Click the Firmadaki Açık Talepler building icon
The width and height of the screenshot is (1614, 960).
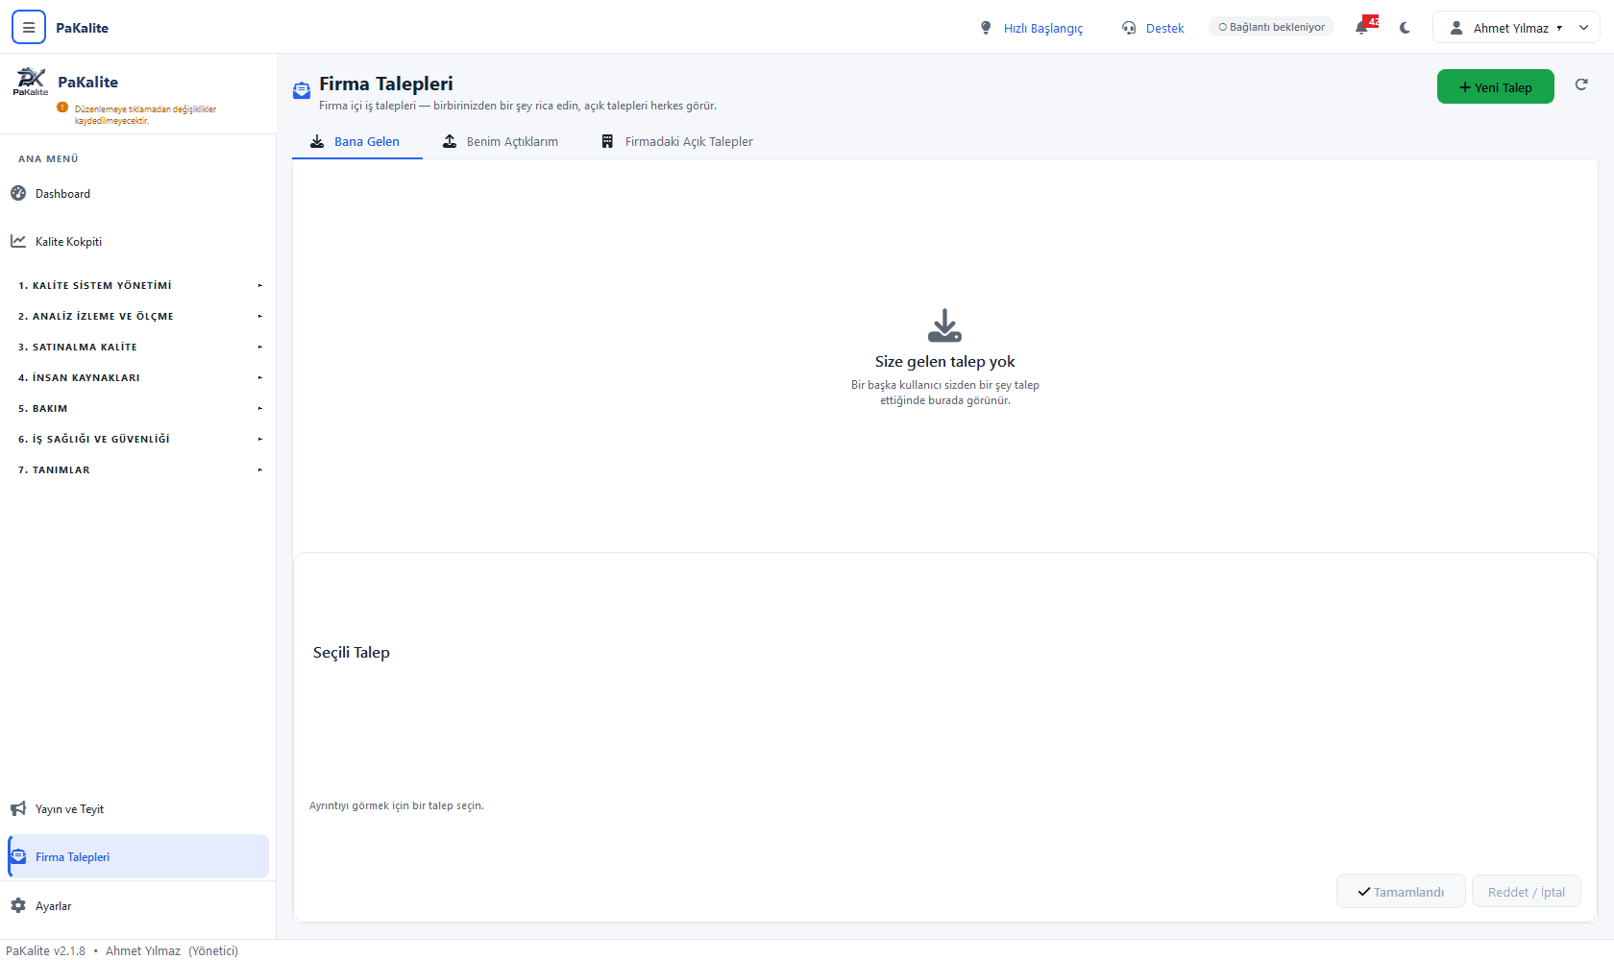[x=607, y=141]
